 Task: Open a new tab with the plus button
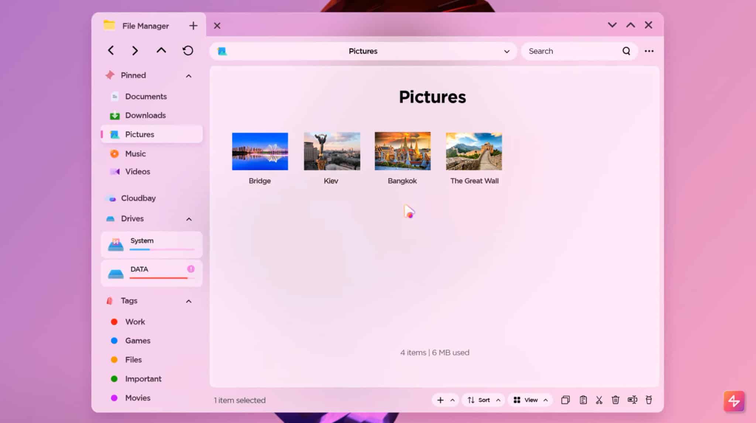click(193, 25)
